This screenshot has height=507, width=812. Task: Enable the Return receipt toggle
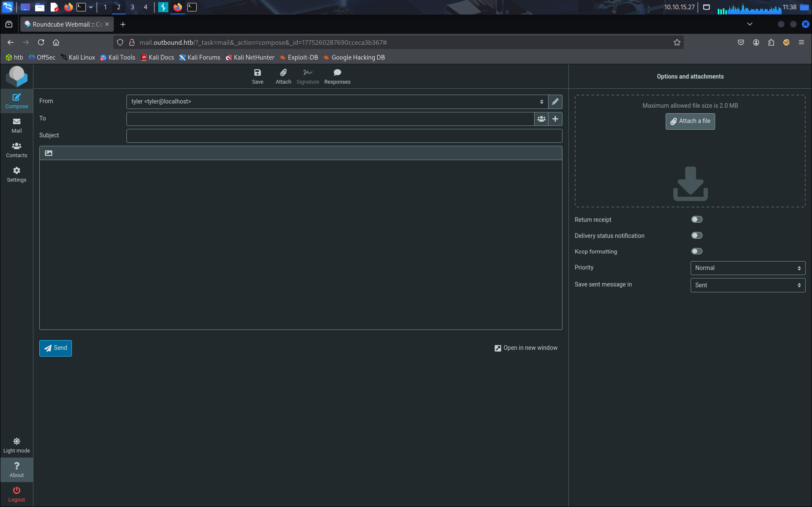(x=697, y=219)
